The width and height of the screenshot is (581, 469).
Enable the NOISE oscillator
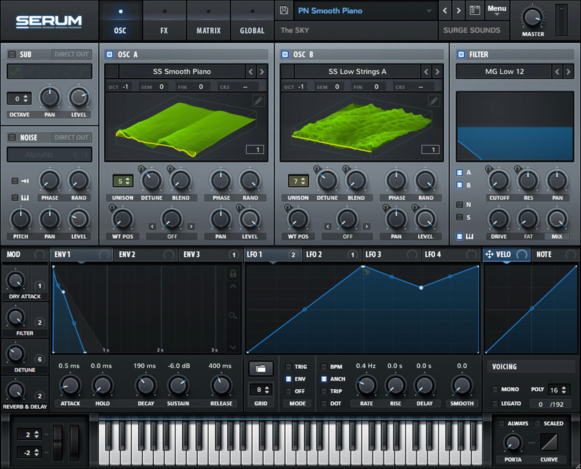pos(12,137)
